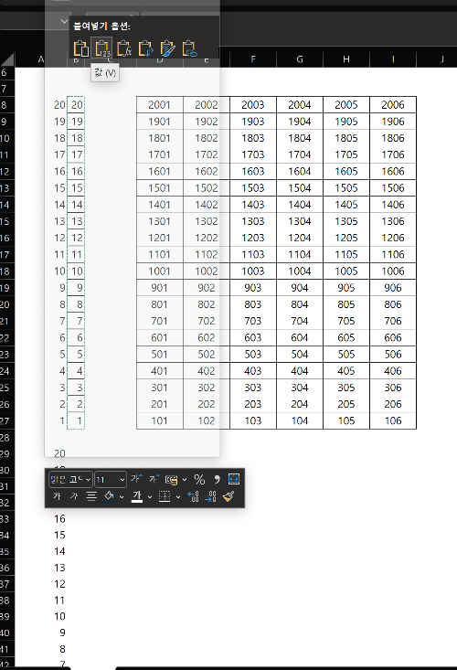
Task: Click cell containing 1803
Action: 253,138
